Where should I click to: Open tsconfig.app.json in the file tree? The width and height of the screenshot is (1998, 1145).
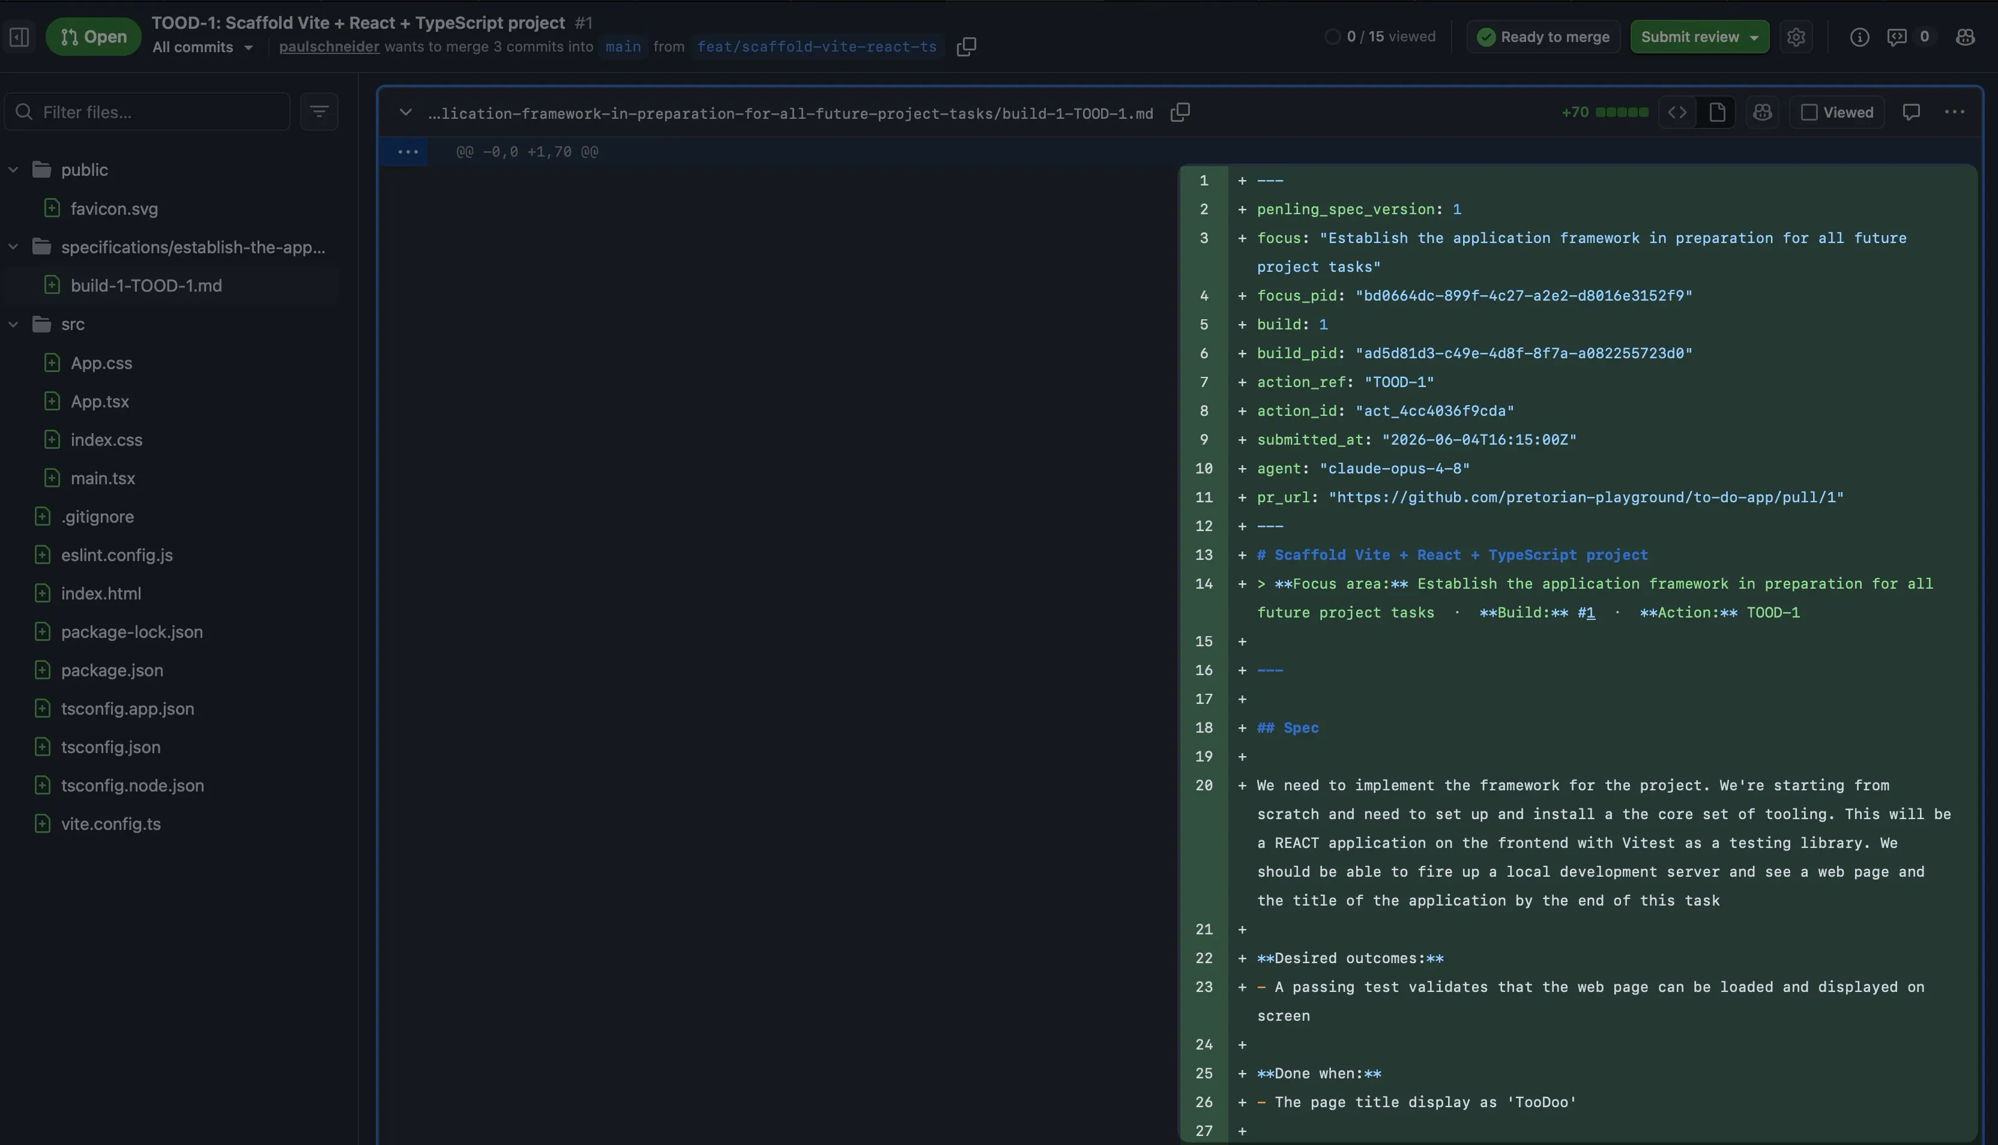click(x=127, y=709)
